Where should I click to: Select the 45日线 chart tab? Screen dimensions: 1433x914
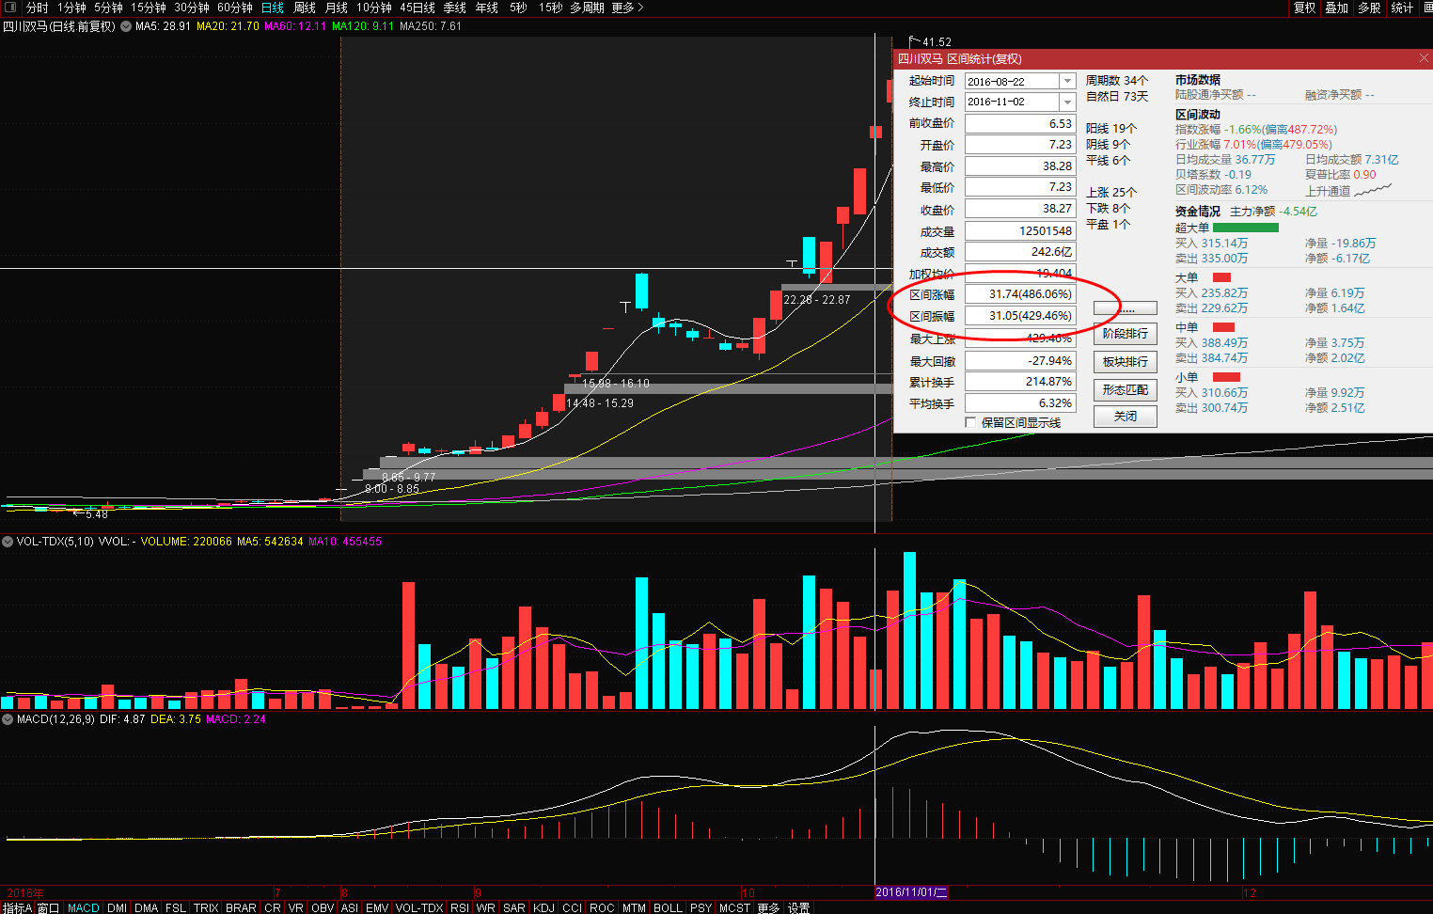(417, 8)
